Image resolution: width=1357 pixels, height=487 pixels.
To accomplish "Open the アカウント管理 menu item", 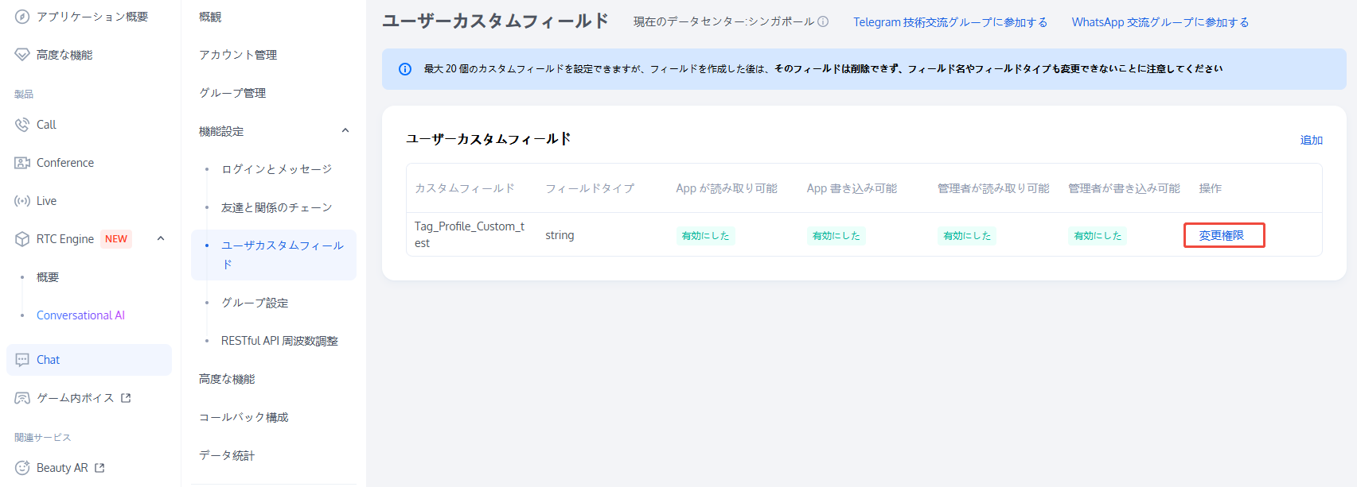I will click(238, 55).
